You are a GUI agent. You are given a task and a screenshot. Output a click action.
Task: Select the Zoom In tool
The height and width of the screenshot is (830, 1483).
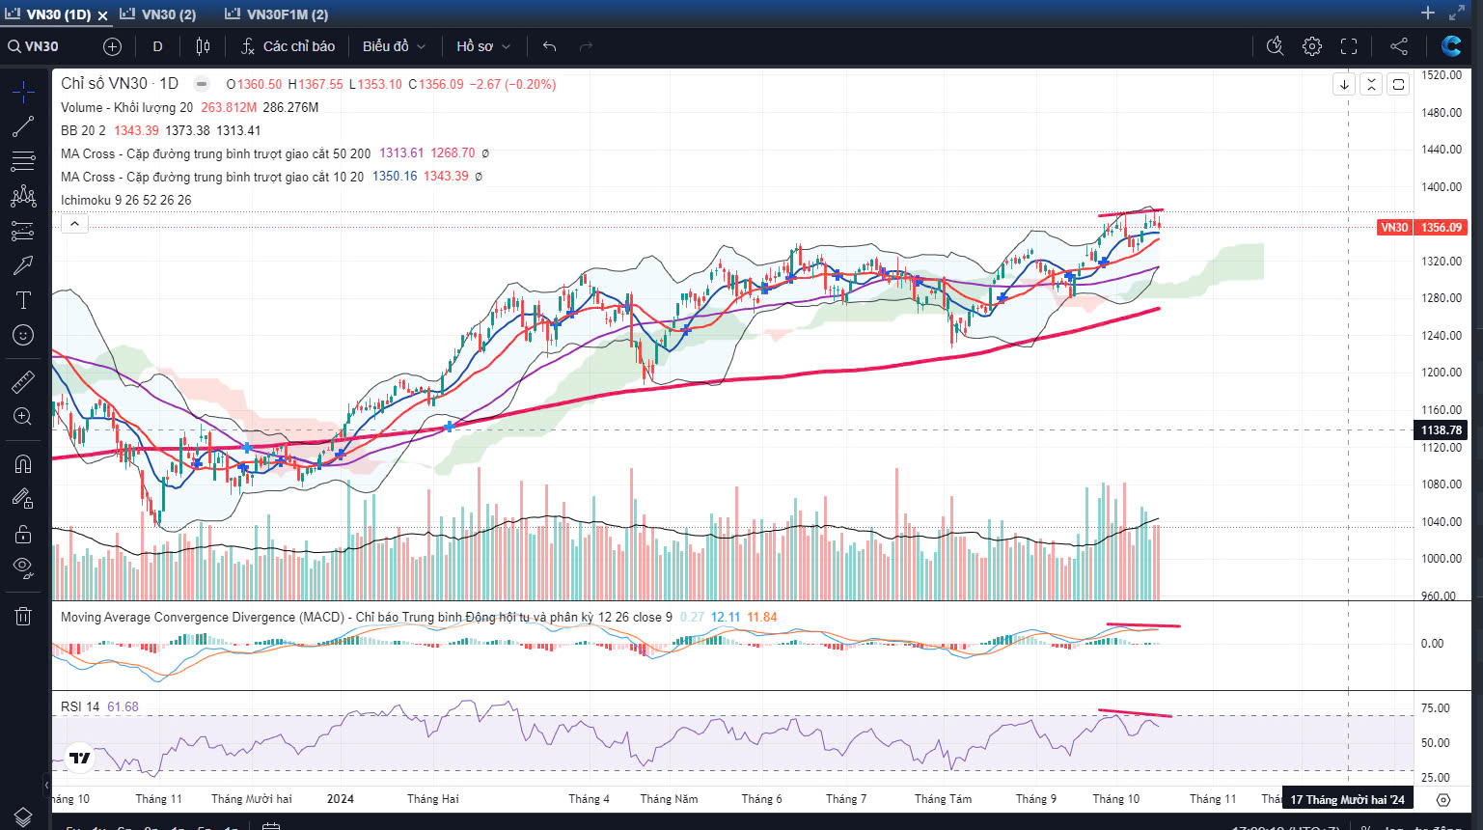(x=23, y=417)
